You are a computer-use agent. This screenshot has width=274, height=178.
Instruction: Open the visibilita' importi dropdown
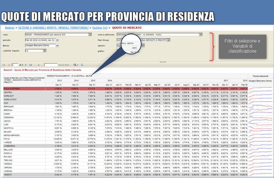tap(45, 51)
